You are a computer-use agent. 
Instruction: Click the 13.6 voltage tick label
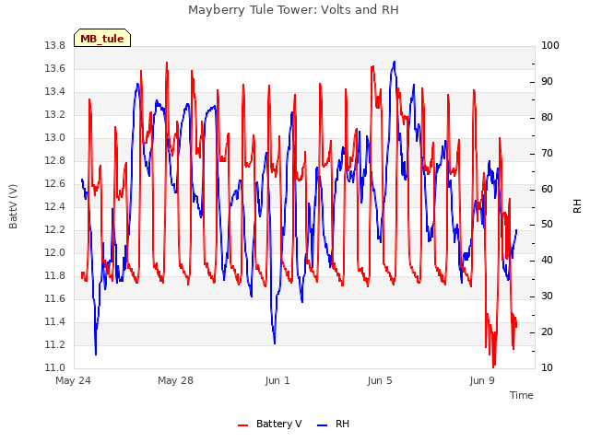point(55,69)
